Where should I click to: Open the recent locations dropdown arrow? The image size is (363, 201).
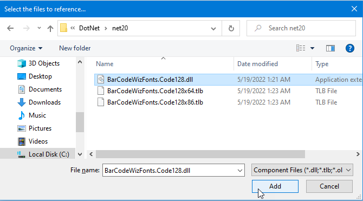pos(39,28)
